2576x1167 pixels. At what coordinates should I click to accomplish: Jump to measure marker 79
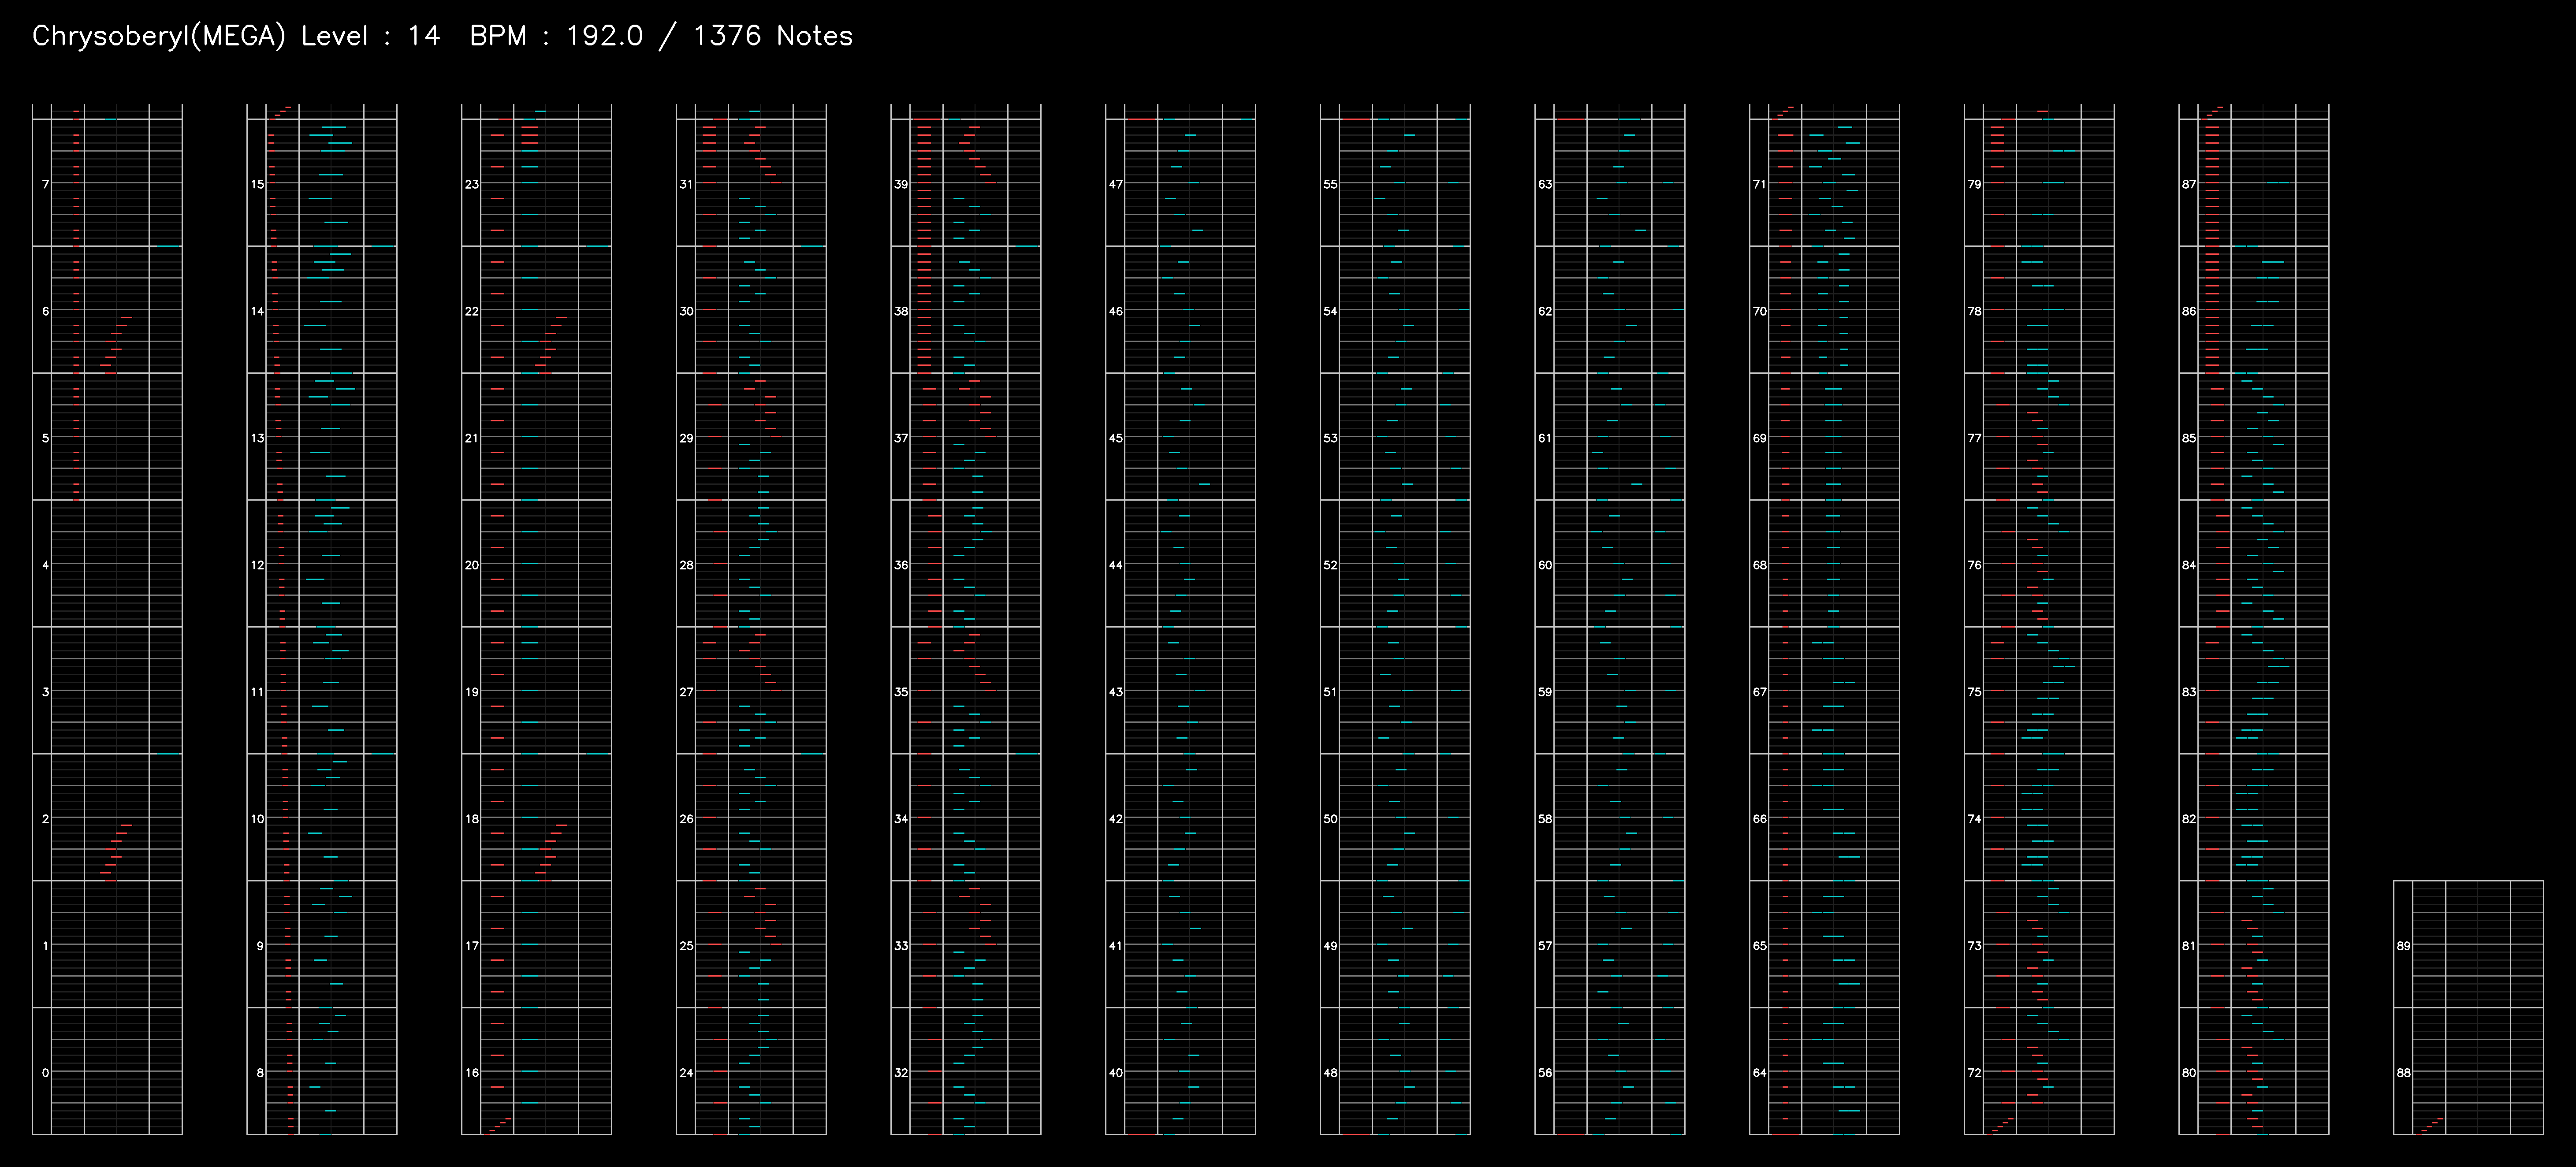[1974, 184]
